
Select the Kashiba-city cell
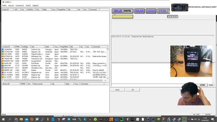(36, 65)
